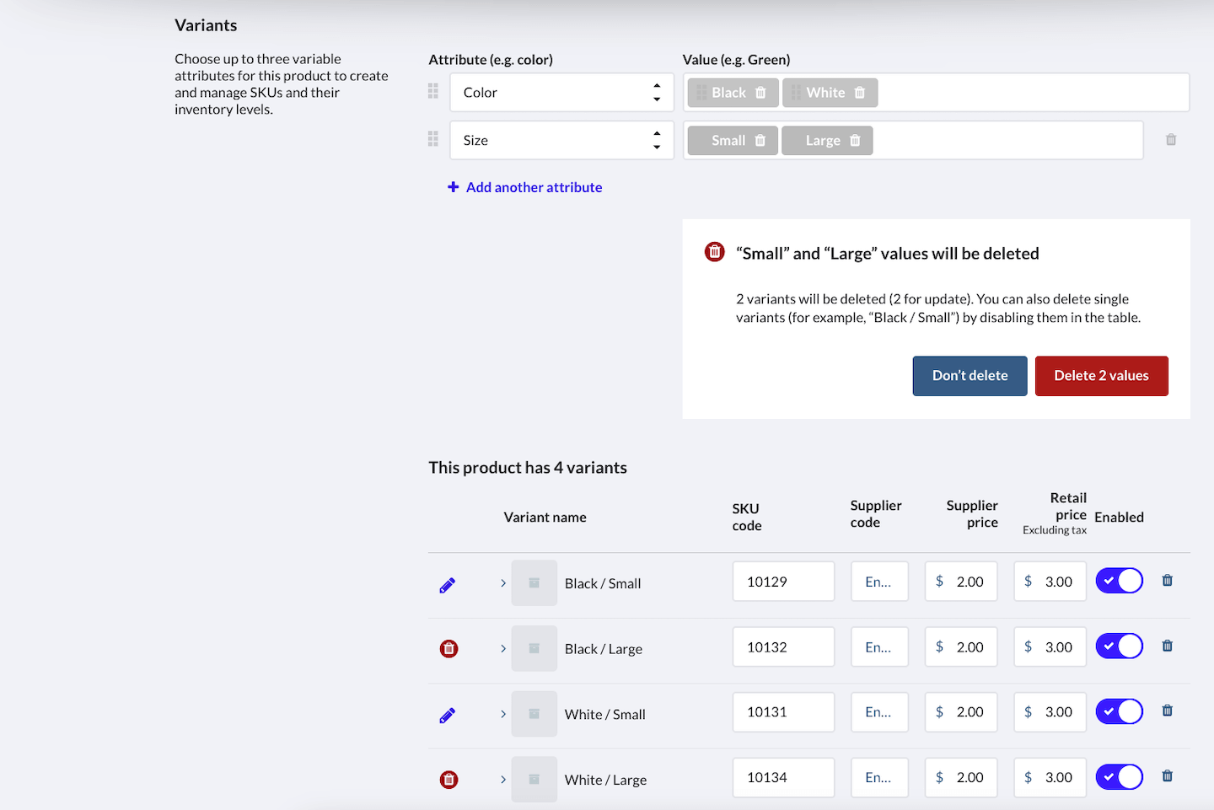This screenshot has width=1214, height=810.
Task: Expand the White / Small variant details
Action: pyautogui.click(x=503, y=714)
